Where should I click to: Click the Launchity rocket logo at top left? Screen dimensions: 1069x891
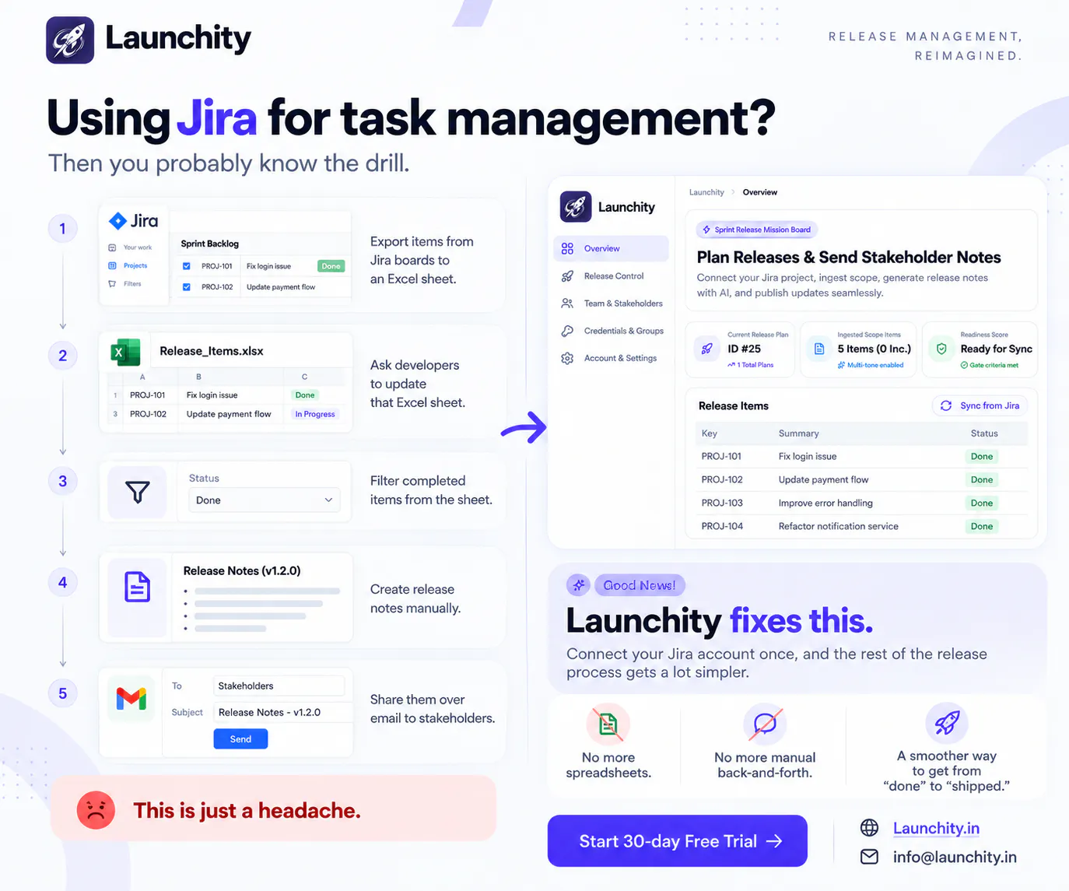[x=70, y=40]
